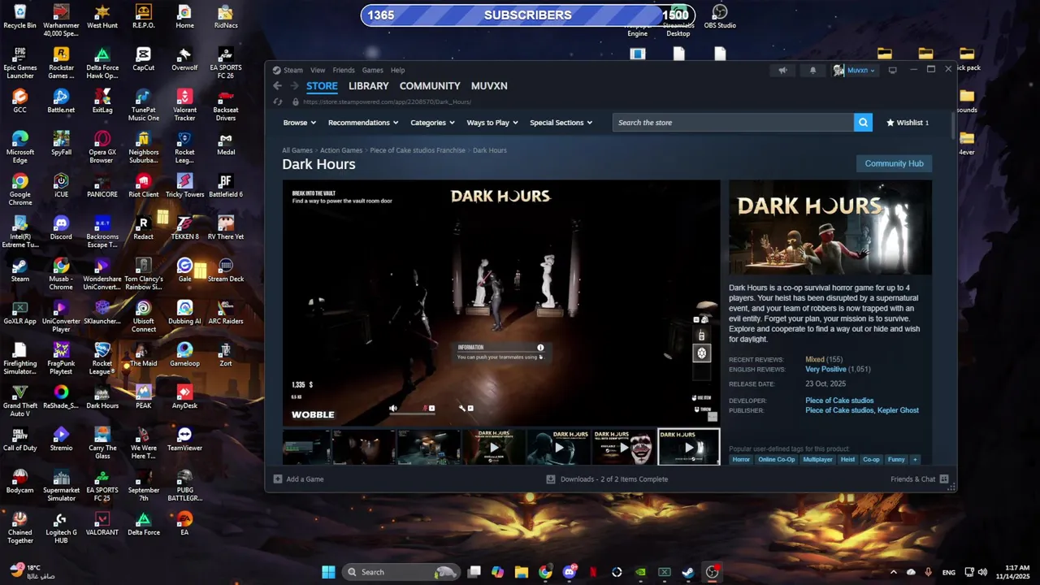Click inside the Search the store field
The height and width of the screenshot is (585, 1040).
(x=733, y=123)
